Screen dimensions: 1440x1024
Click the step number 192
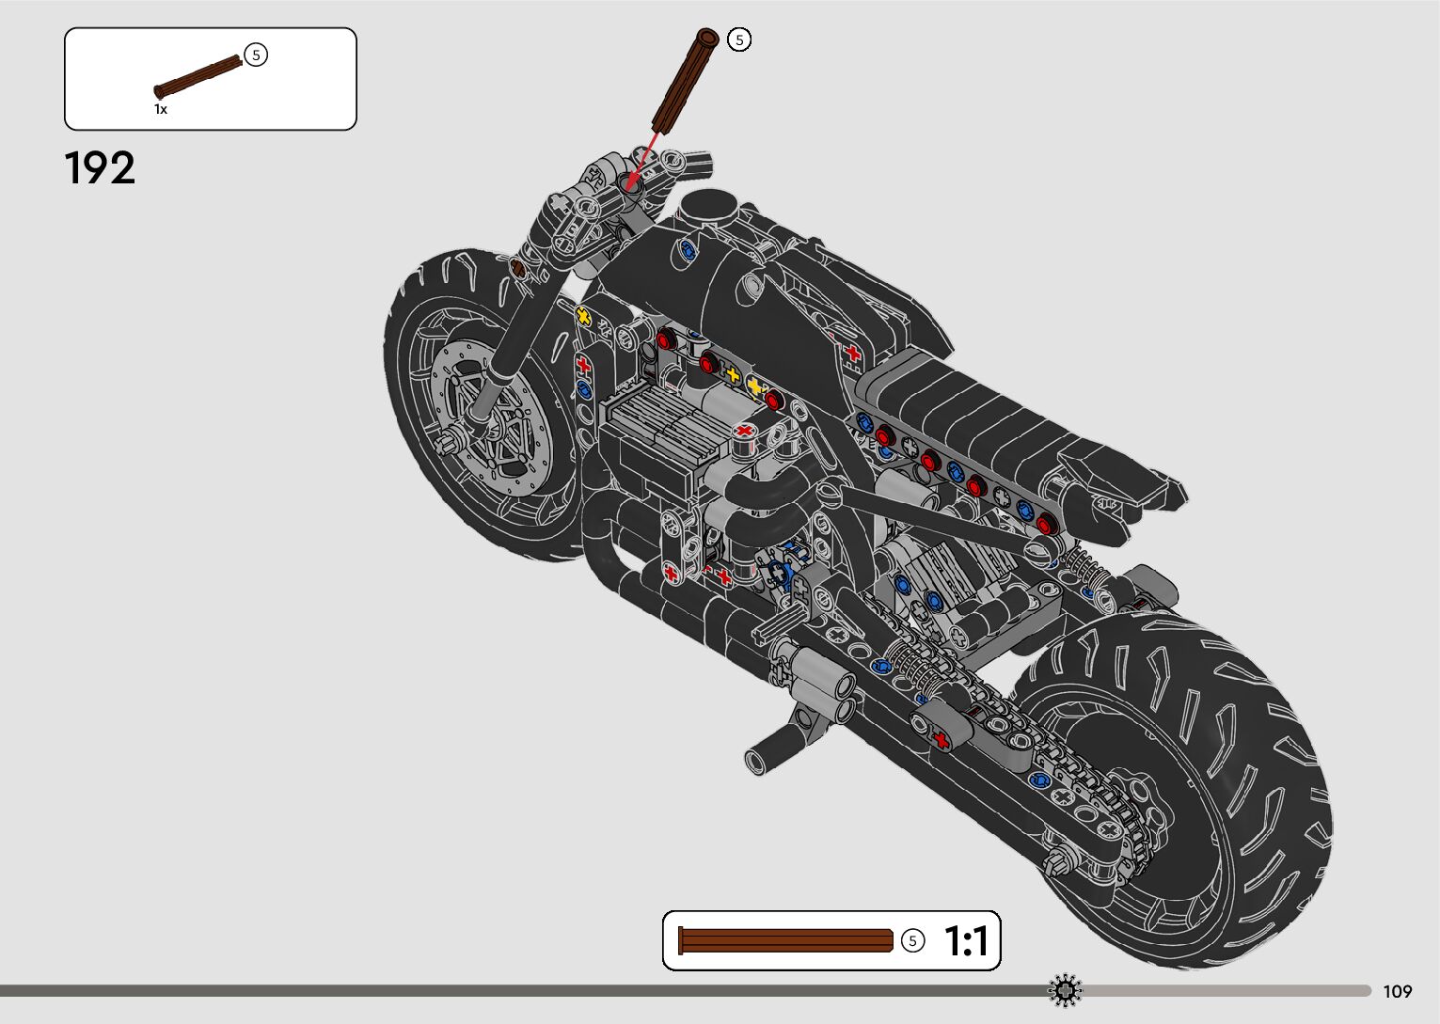100,168
